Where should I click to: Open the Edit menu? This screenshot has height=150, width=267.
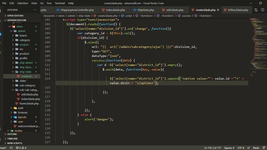(x=12, y=3)
